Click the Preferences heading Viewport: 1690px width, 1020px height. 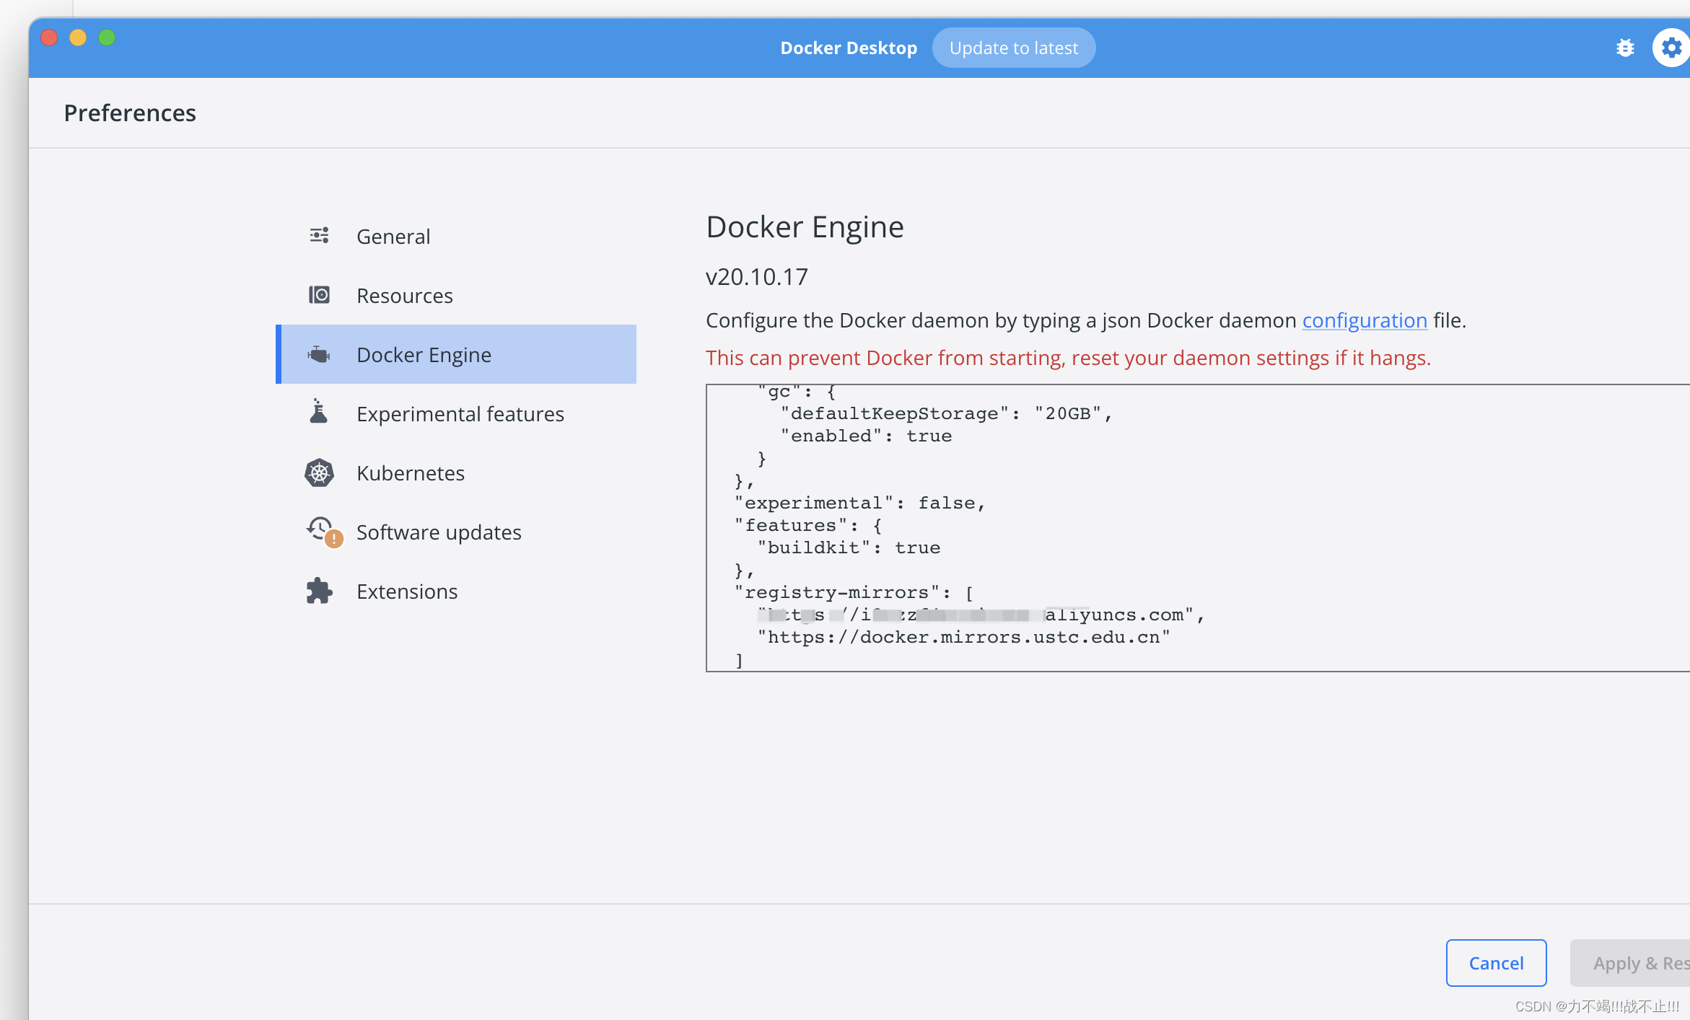click(130, 113)
